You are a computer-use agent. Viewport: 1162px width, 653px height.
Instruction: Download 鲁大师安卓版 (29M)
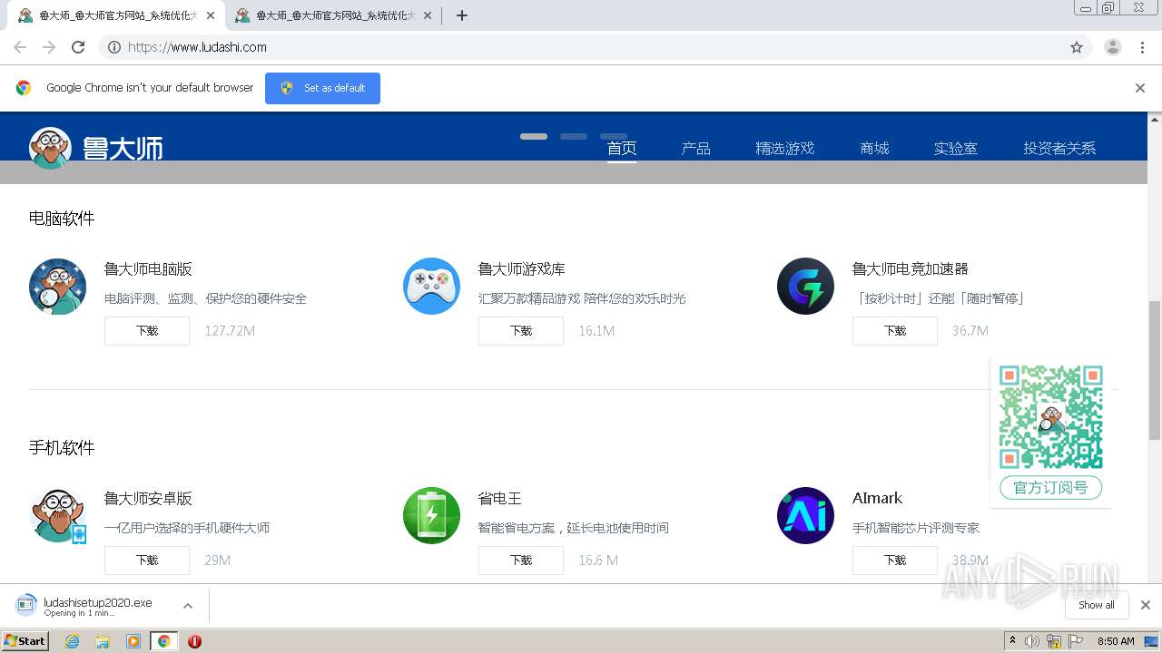[147, 560]
